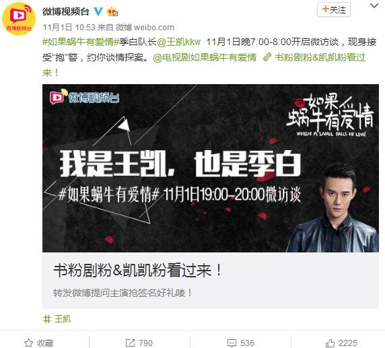This screenshot has height=348, width=385.
Task: Click the link chain icon before 书粉剧粉
Action: pyautogui.click(x=267, y=57)
